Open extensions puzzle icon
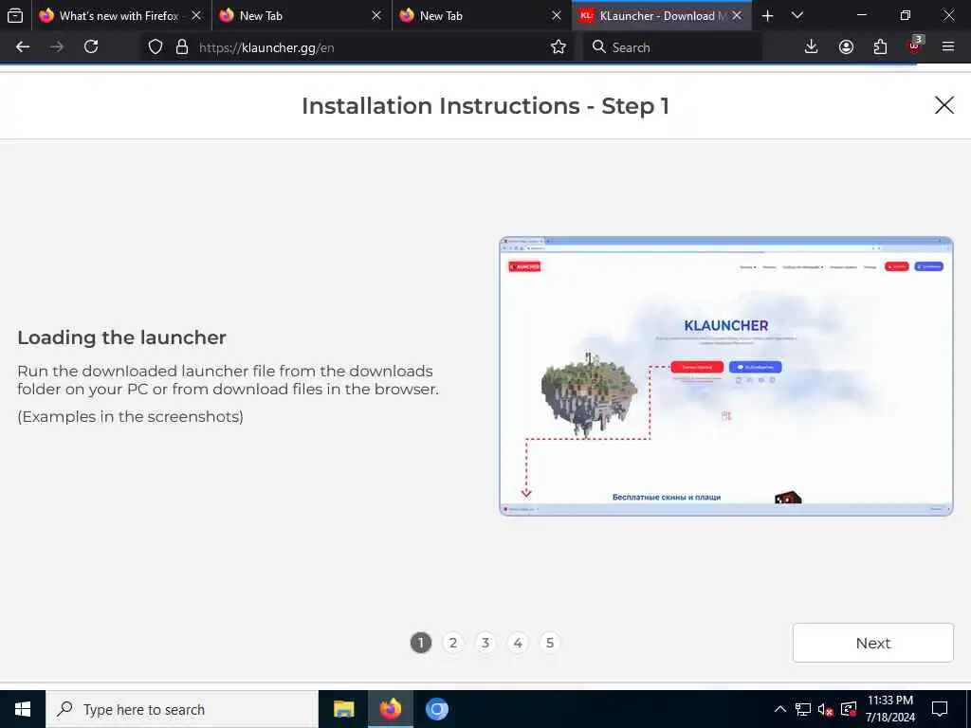 pos(880,47)
